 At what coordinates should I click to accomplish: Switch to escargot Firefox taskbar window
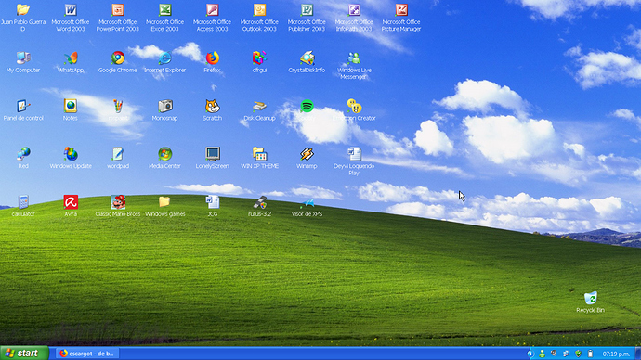pos(87,354)
